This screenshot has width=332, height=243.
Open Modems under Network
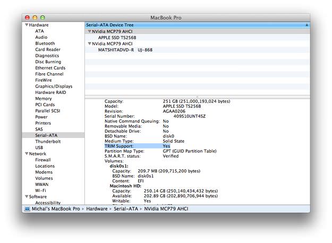44,172
